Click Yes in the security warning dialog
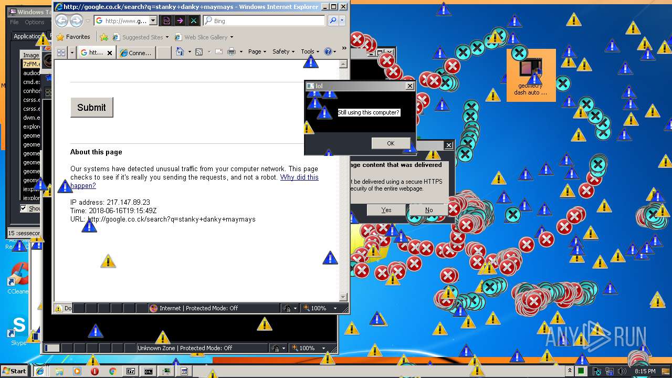 click(x=386, y=210)
